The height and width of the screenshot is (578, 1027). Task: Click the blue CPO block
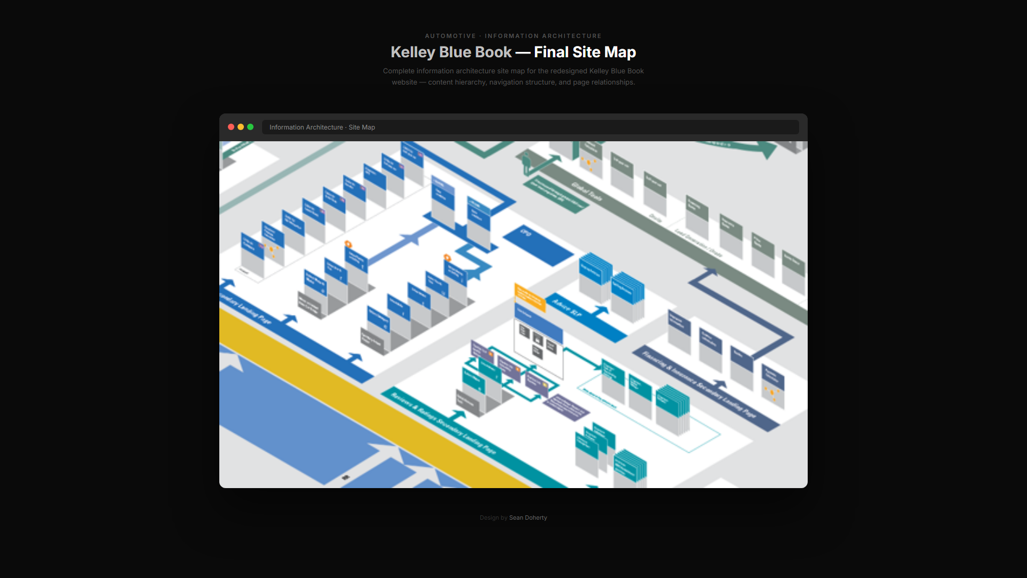[538, 245]
